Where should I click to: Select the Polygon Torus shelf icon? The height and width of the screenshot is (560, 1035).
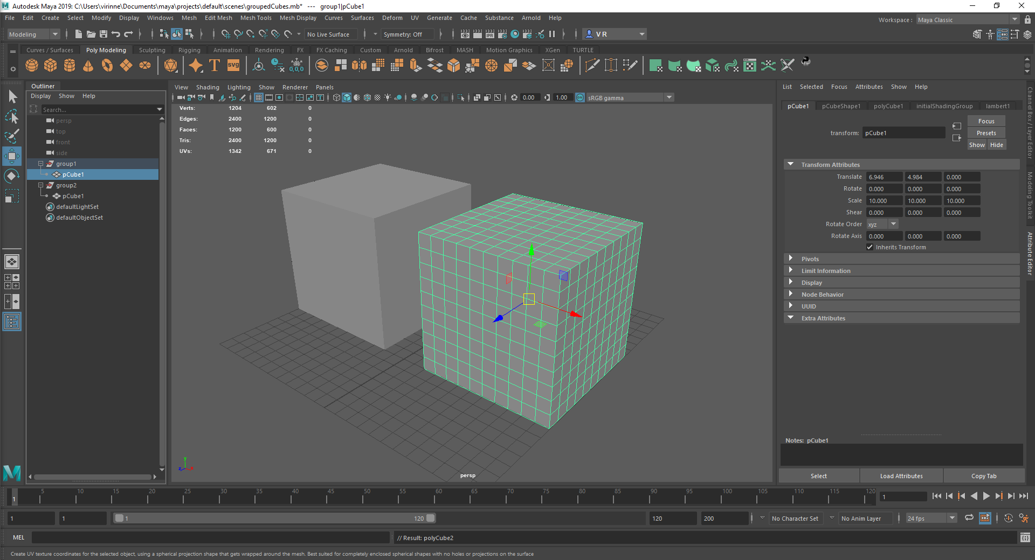pos(107,65)
